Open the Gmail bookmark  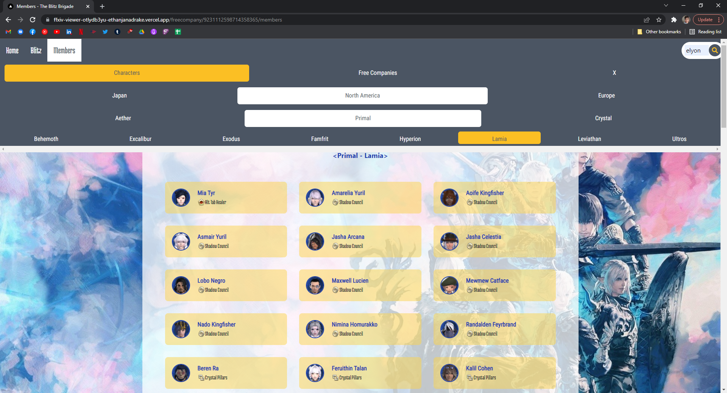(8, 32)
